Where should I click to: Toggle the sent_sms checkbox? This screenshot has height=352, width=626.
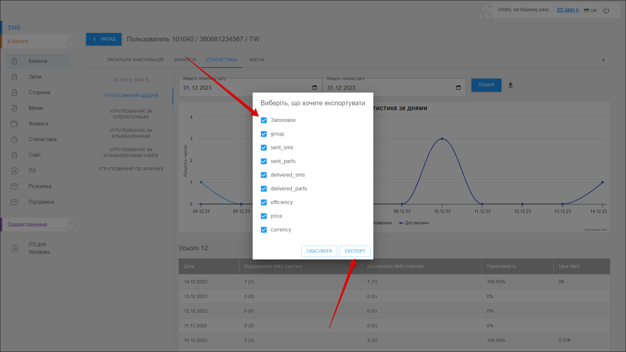pyautogui.click(x=264, y=148)
